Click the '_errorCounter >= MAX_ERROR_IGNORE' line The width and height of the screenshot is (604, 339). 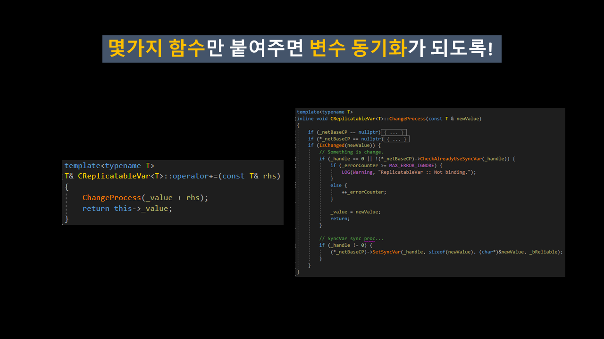point(386,165)
